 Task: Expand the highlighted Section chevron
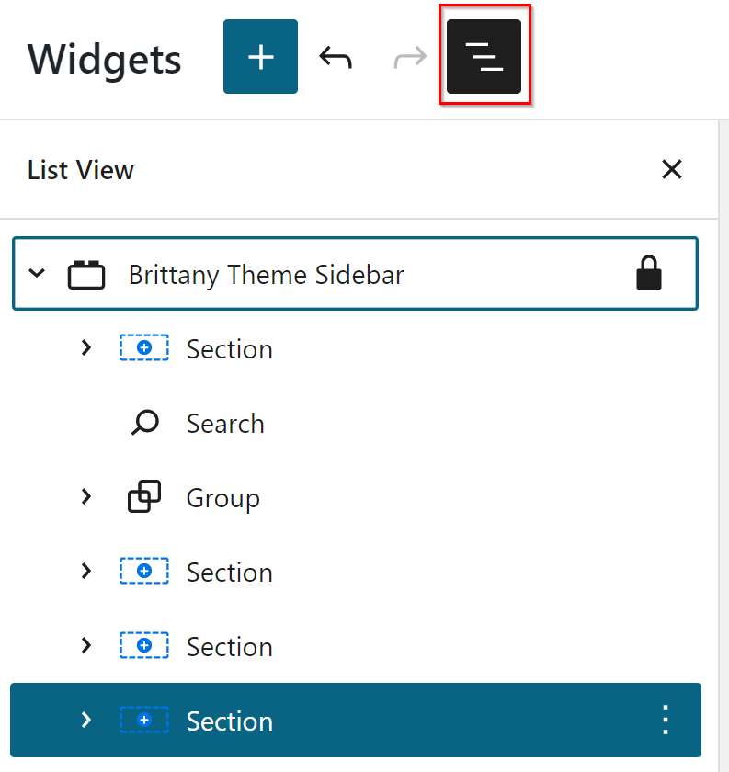[86, 721]
